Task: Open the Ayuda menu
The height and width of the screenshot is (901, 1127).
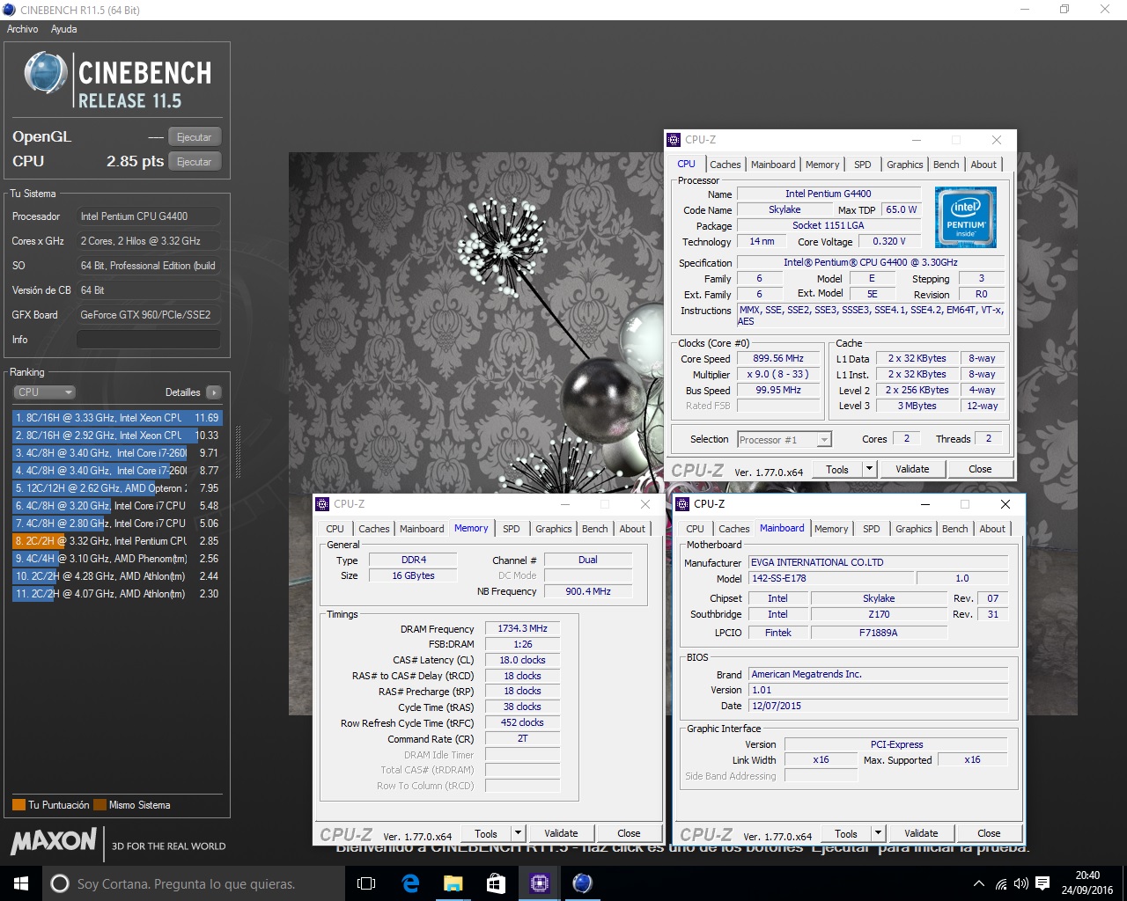Action: coord(63,29)
